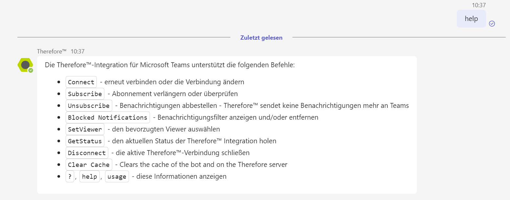Click the GetStatus command chip
This screenshot has width=510, height=200.
85,141
